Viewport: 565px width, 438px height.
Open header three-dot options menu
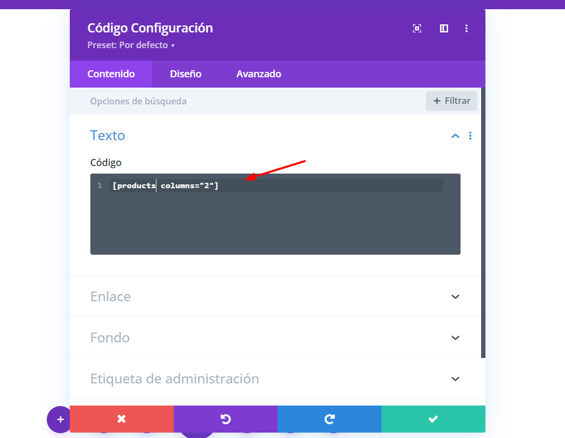(x=467, y=29)
